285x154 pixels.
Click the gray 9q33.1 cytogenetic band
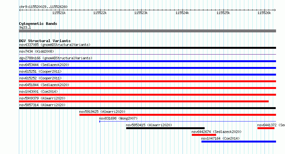147,31
